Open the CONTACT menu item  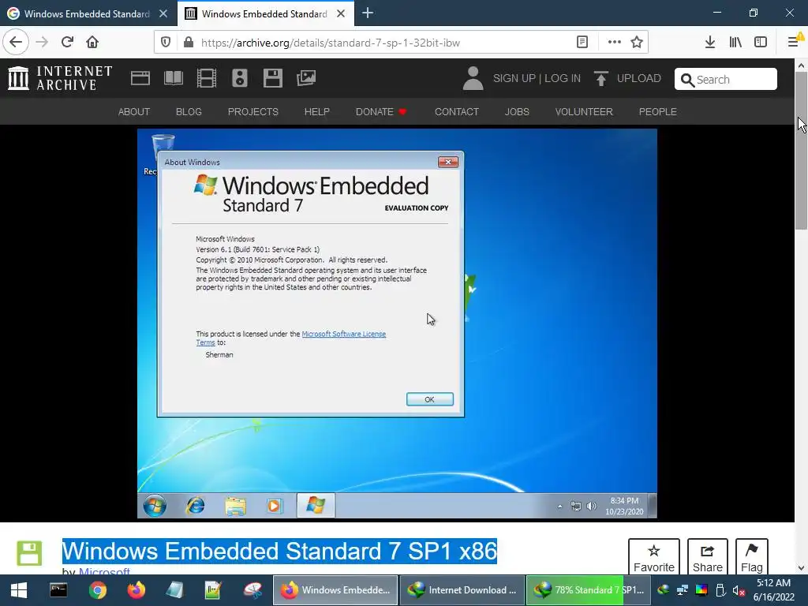click(457, 112)
